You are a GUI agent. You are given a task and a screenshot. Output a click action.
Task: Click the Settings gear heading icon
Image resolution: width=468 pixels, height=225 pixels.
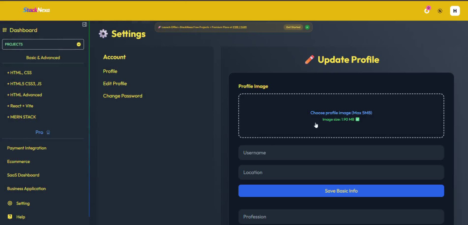pyautogui.click(x=103, y=34)
